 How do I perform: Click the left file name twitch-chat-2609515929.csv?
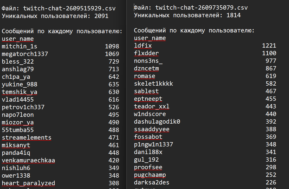pos(69,8)
